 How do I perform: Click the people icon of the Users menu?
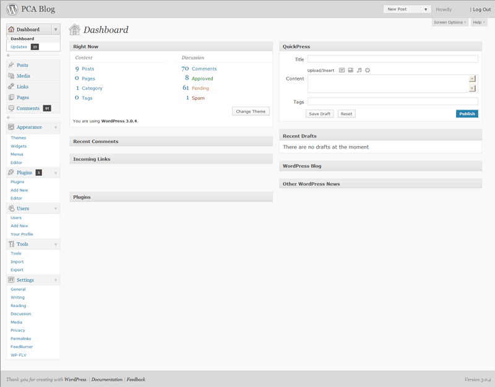11,208
